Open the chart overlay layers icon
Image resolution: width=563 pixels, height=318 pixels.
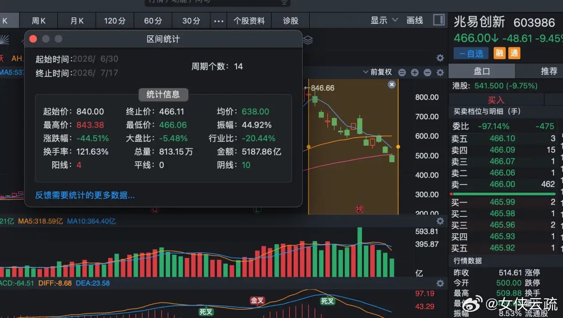[x=308, y=40]
